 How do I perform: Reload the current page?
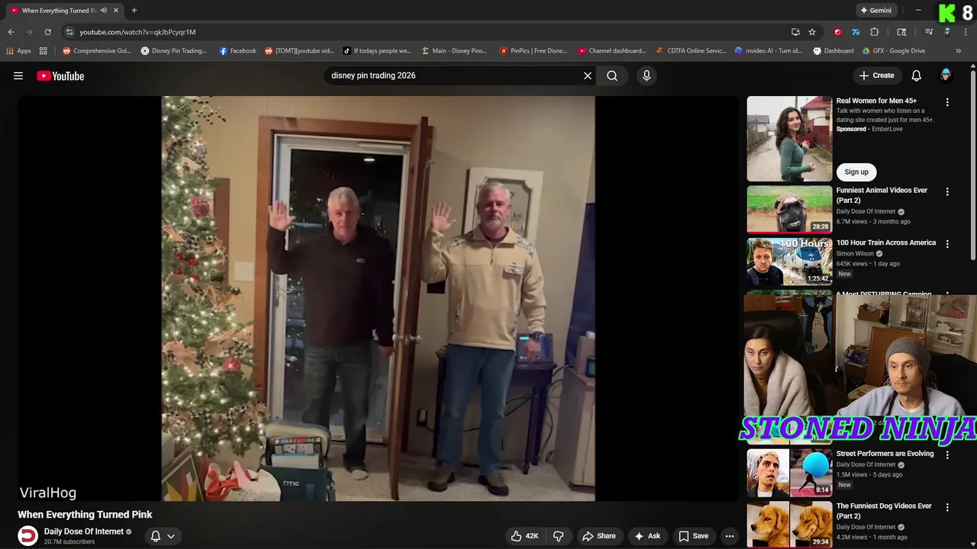point(47,32)
